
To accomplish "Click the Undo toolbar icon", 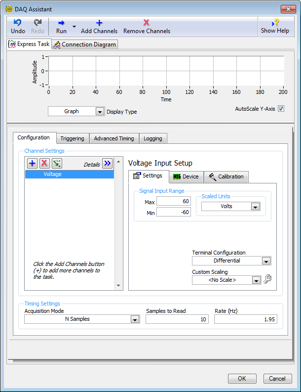I will click(x=18, y=26).
